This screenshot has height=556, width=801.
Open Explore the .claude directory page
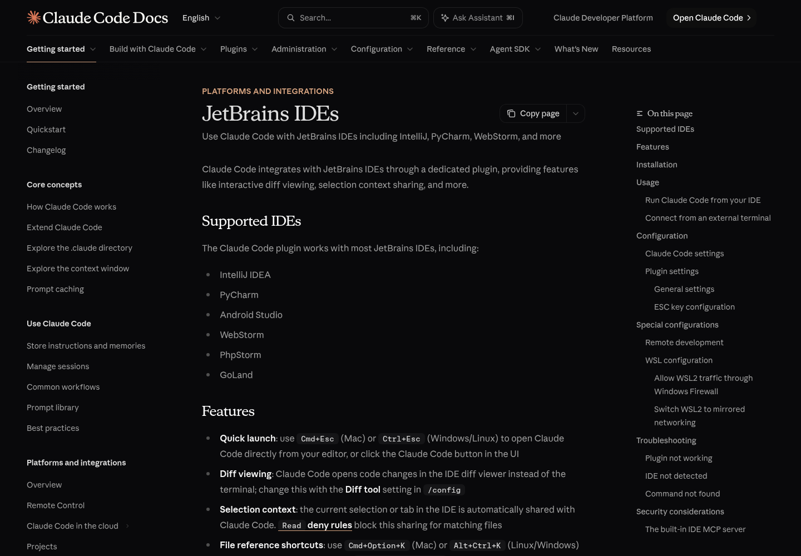80,248
